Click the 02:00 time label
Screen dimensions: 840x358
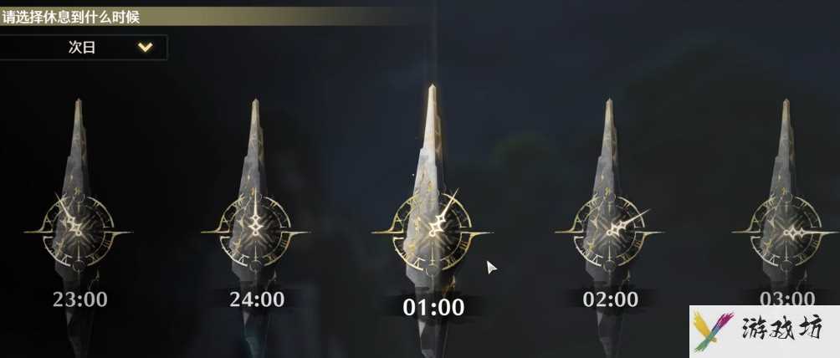pos(611,299)
